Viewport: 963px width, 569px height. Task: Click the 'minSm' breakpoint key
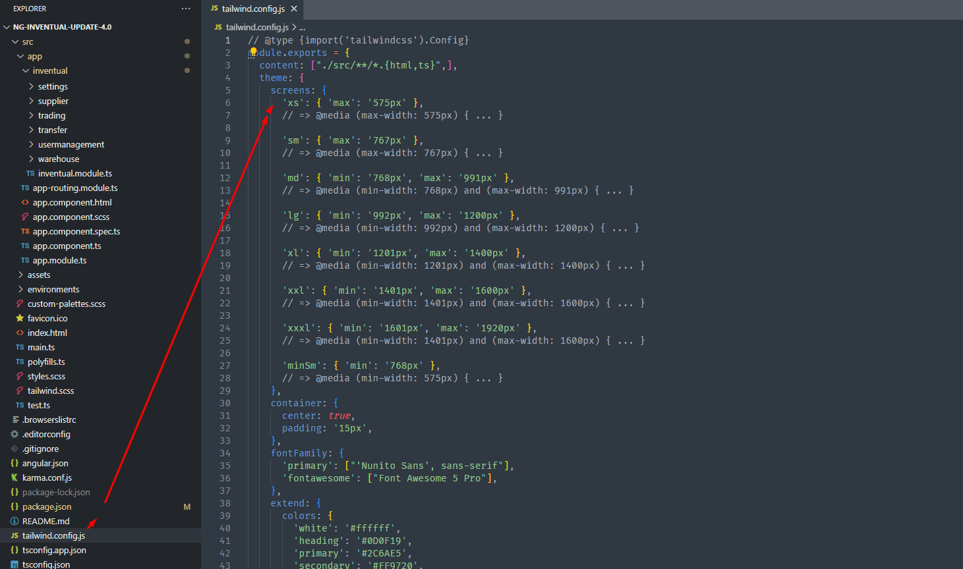point(301,366)
